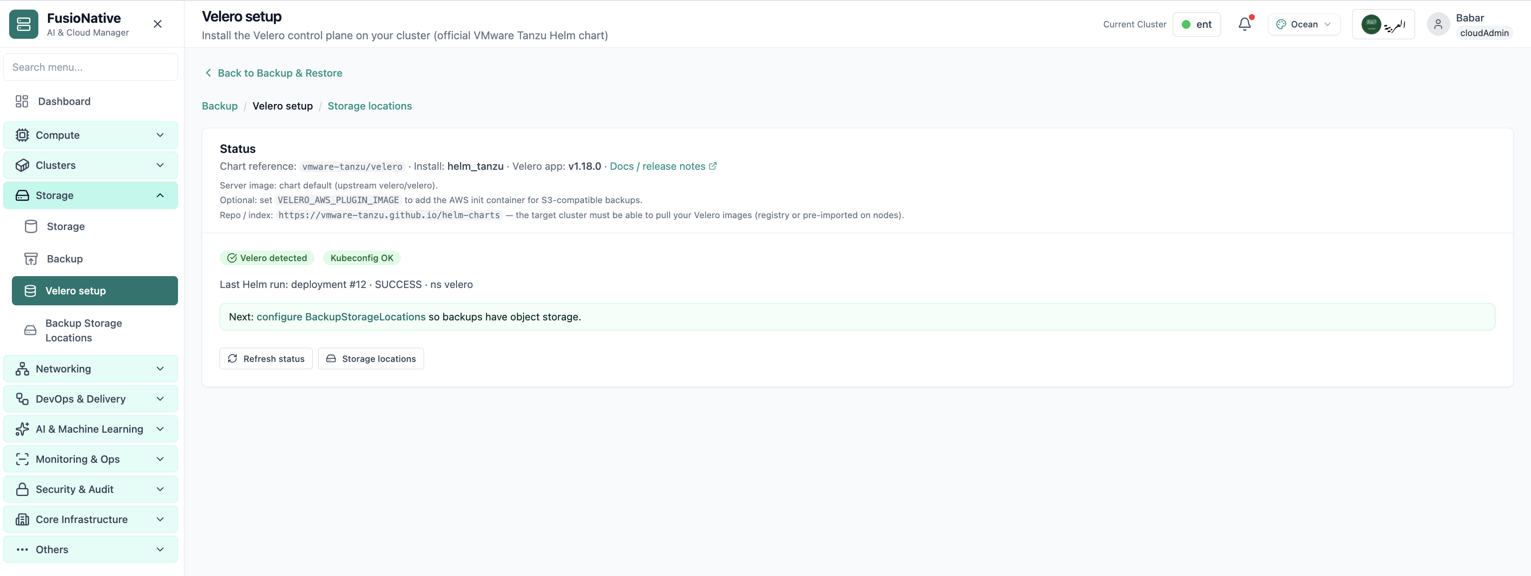Click the Dashboard grid icon

22,101
